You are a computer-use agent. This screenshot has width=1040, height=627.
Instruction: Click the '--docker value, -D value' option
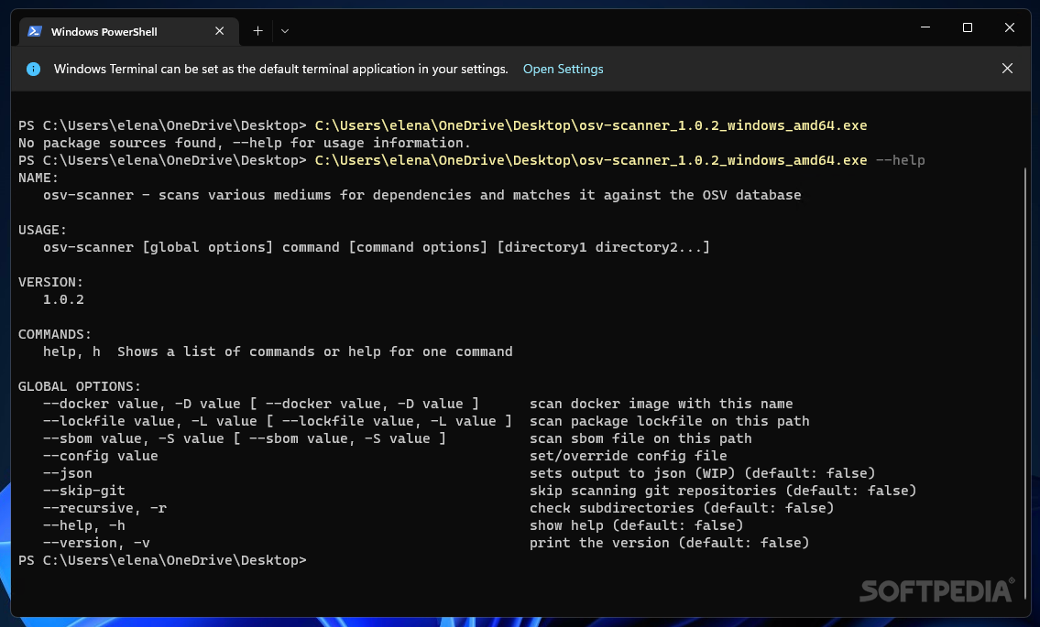tap(260, 404)
